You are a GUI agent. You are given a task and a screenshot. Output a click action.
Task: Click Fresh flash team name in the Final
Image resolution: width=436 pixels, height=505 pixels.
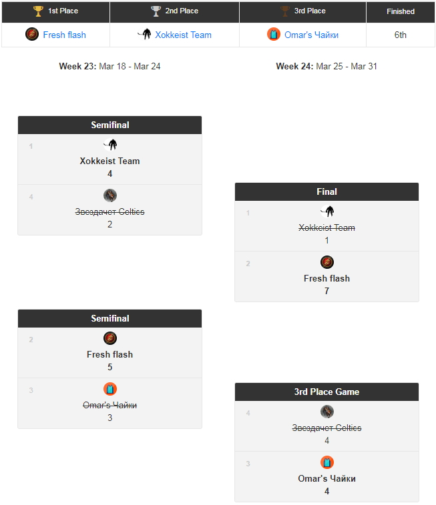point(326,278)
